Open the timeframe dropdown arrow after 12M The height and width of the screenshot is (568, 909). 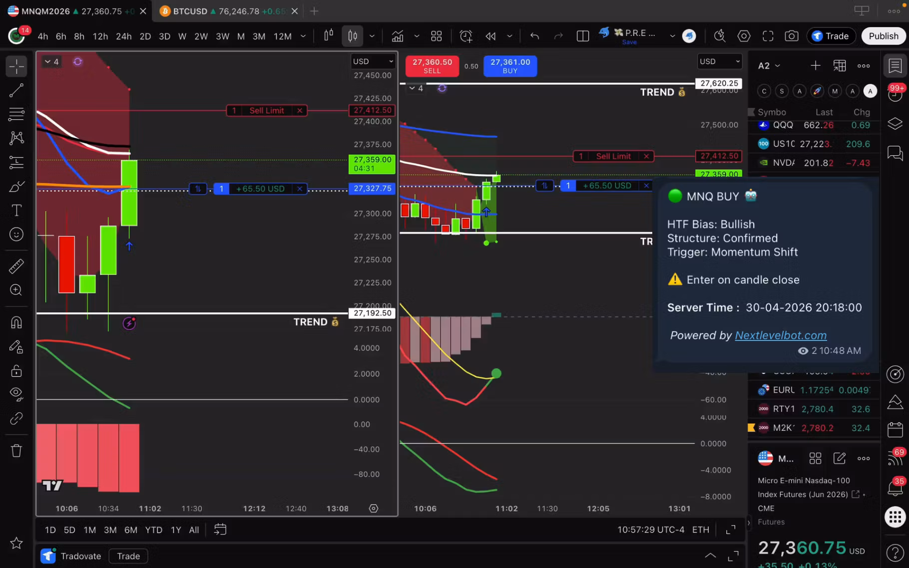point(303,36)
